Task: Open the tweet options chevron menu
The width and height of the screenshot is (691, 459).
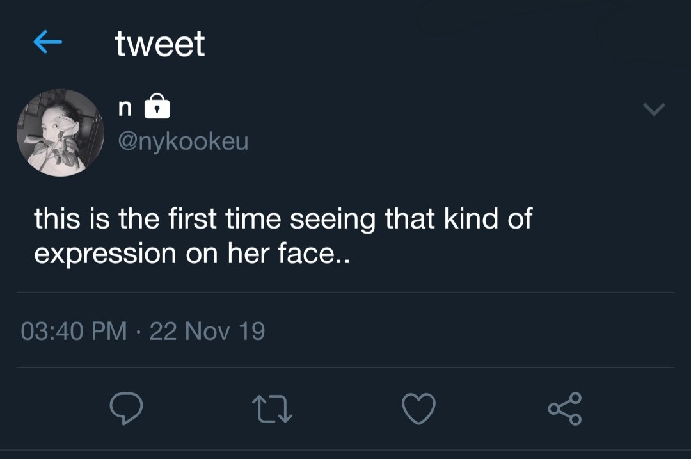Action: pos(654,109)
